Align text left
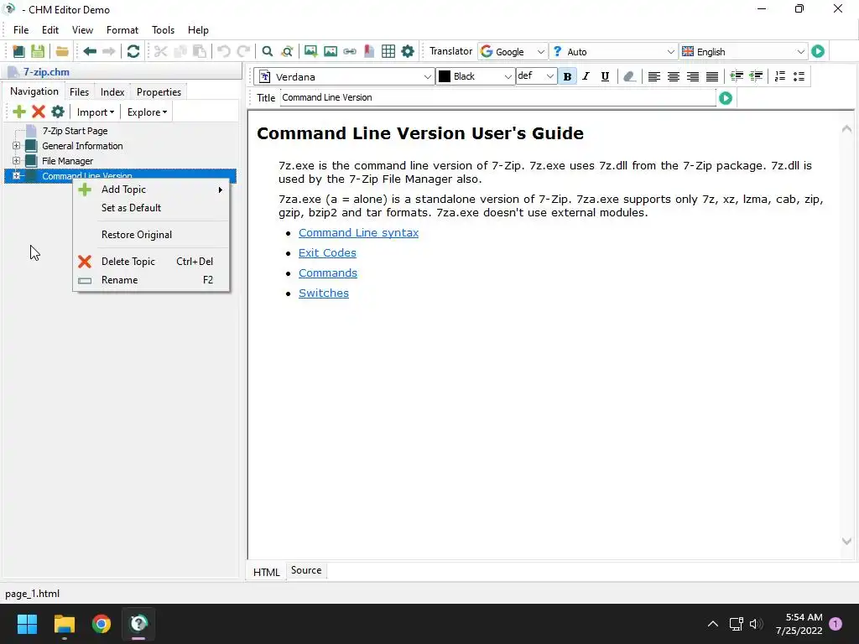The image size is (859, 644). 653,76
